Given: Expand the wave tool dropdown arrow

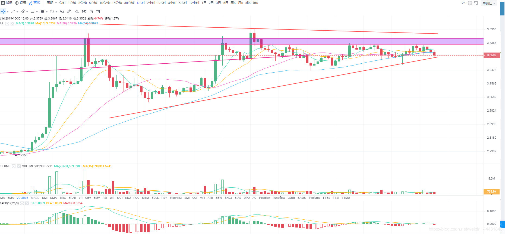Looking at the screenshot, I should [56, 12].
